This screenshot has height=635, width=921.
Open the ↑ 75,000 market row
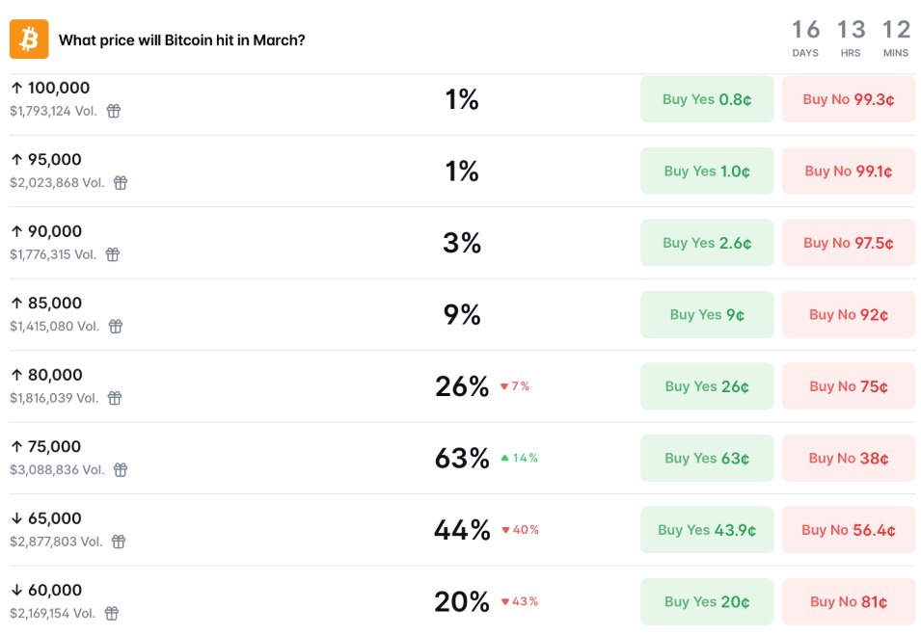(x=54, y=447)
